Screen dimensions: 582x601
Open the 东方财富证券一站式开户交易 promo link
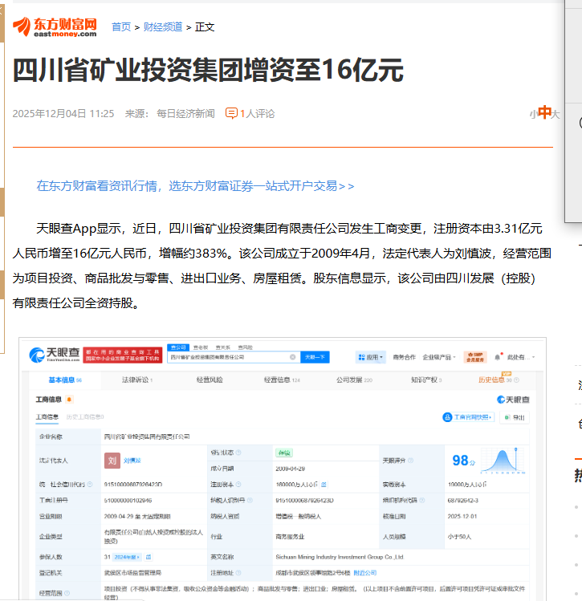195,186
